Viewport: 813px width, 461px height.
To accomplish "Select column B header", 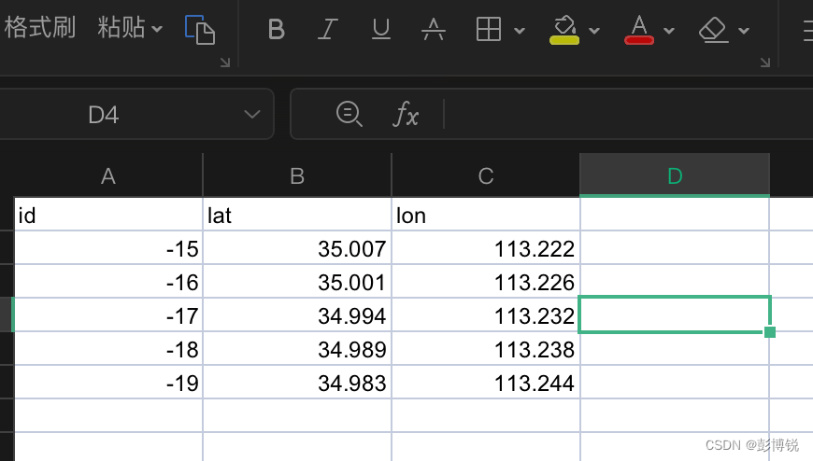I will [297, 175].
